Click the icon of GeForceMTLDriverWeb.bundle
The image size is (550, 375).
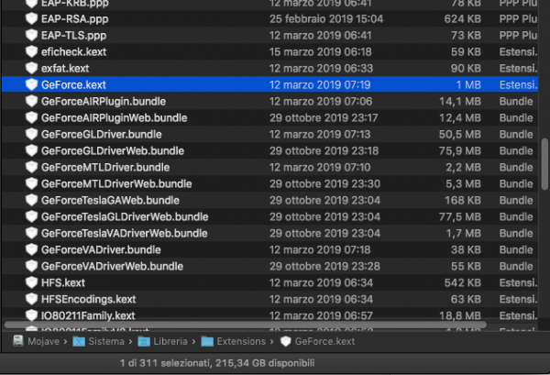(31, 183)
